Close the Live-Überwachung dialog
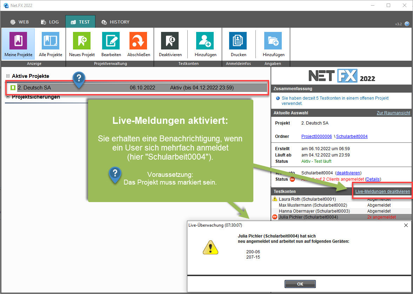The image size is (413, 294). 406,225
